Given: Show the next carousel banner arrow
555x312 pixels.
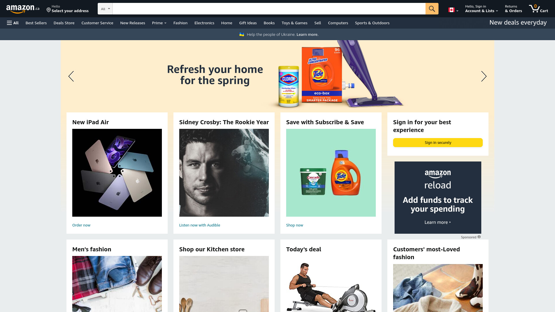Looking at the screenshot, I should coord(484,76).
